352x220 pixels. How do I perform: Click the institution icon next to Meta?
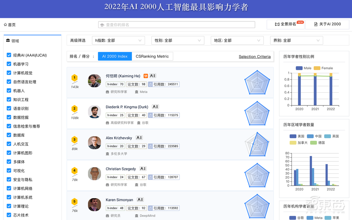[x=136, y=92]
